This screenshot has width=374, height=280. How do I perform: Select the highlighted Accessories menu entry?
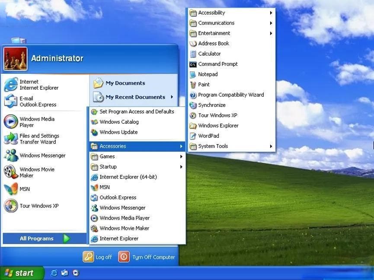point(137,146)
